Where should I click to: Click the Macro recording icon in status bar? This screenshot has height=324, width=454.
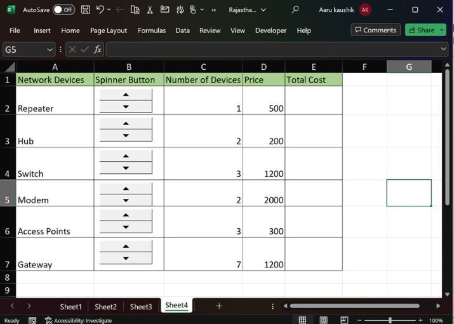32,320
